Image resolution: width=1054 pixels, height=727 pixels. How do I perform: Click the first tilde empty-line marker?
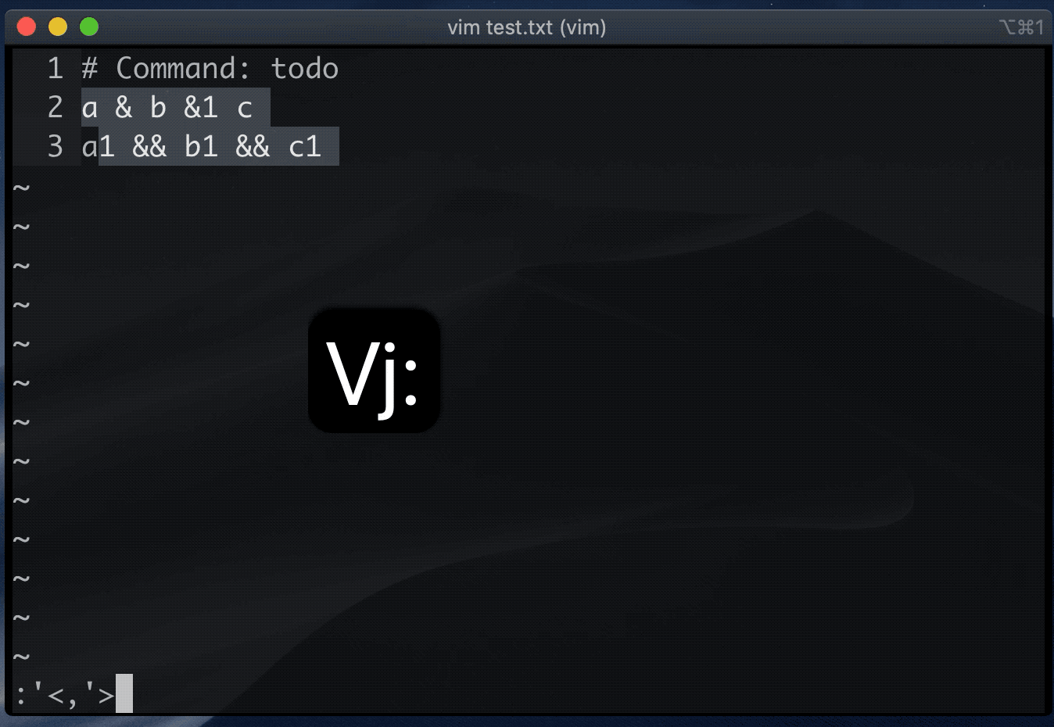pos(22,188)
